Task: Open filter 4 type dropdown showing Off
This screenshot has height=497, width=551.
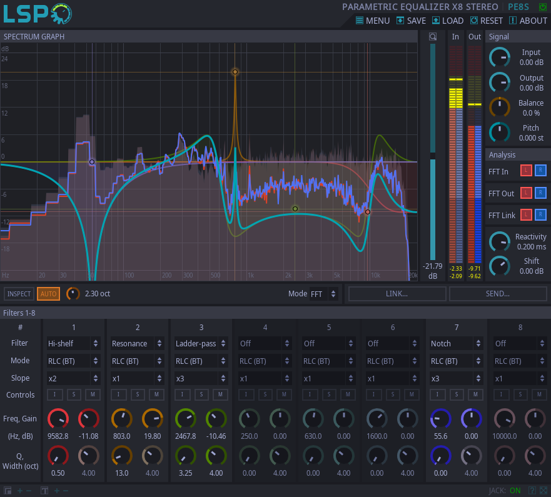Action: 265,343
